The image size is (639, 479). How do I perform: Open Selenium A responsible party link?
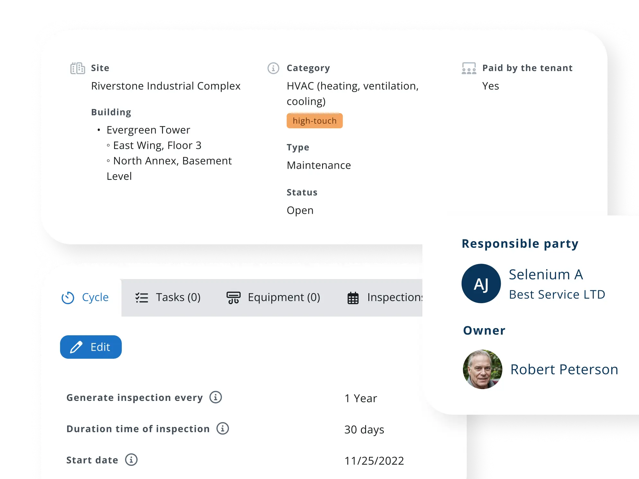(546, 275)
